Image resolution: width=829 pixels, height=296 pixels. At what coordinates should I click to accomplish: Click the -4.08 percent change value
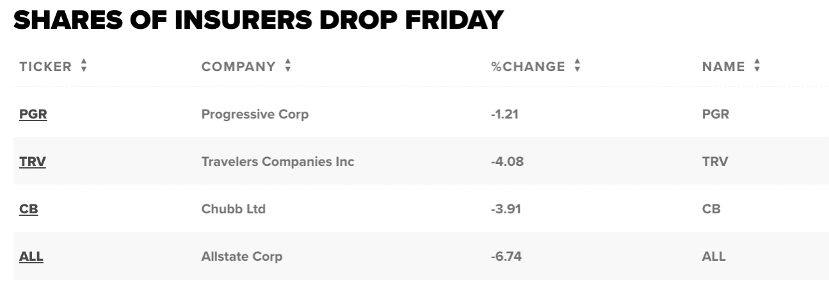click(507, 161)
